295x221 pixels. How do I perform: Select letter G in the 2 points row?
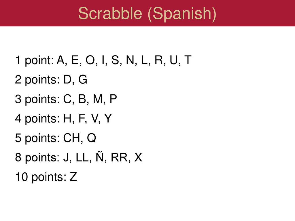83,80
